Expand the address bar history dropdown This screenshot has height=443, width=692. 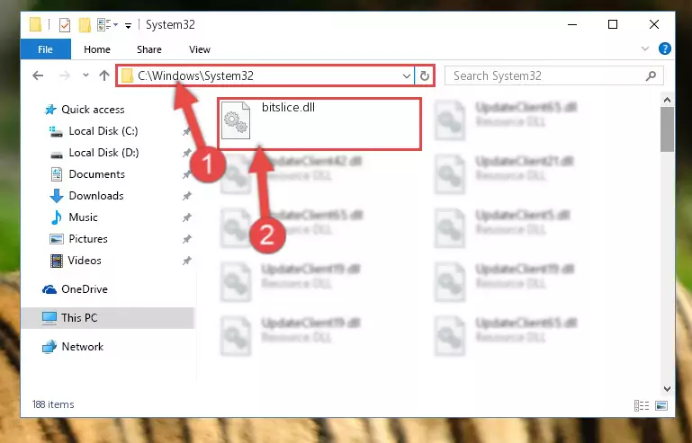407,75
